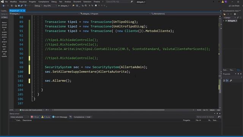243x137 pixels.
Task: Close the Elenco errori panel
Action: click(x=220, y=114)
